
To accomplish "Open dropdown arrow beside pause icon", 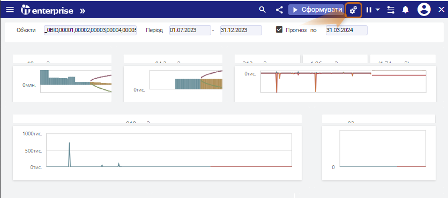I will 378,10.
